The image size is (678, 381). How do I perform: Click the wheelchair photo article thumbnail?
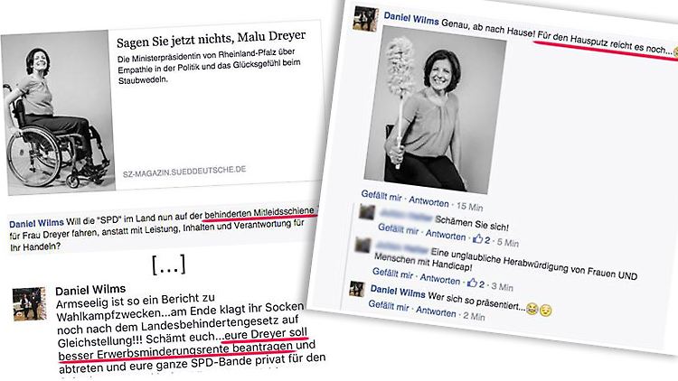58,112
